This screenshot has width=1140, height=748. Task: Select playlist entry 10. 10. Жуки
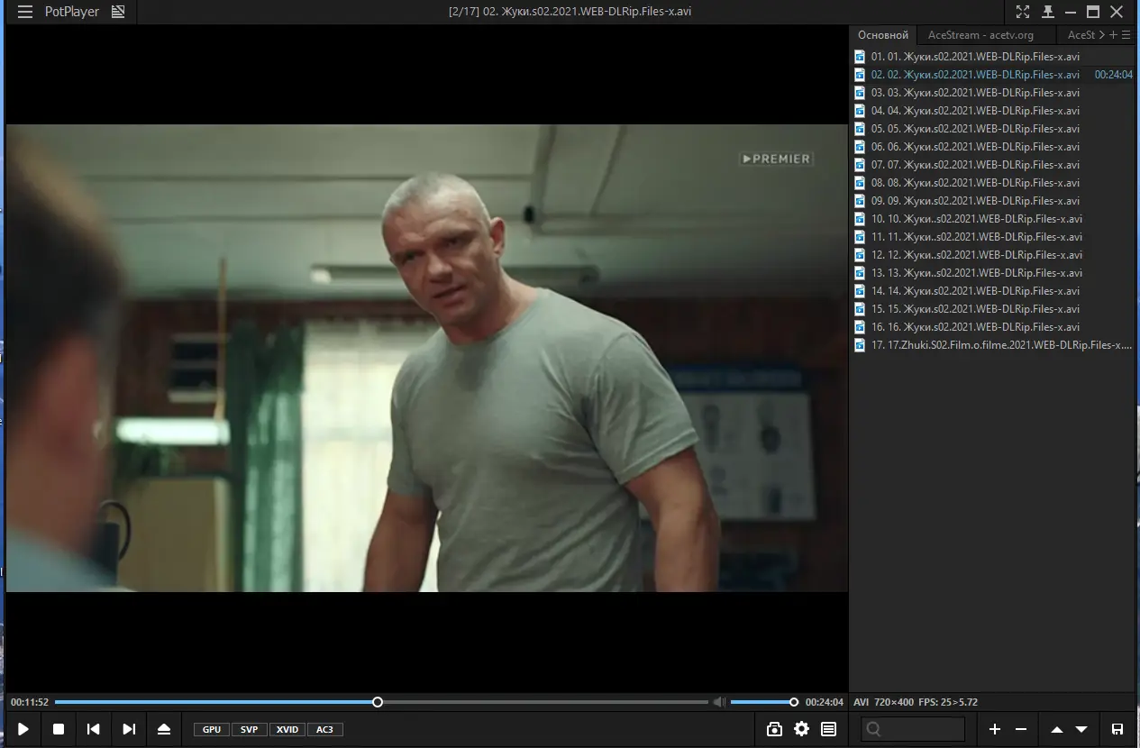coord(993,219)
